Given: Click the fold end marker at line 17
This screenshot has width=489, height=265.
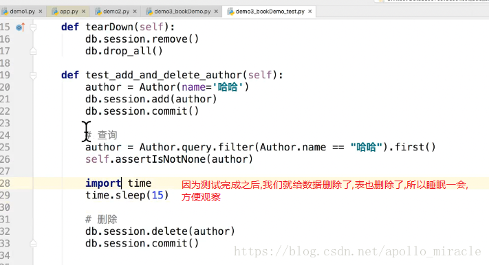Looking at the screenshot, I should [33, 51].
